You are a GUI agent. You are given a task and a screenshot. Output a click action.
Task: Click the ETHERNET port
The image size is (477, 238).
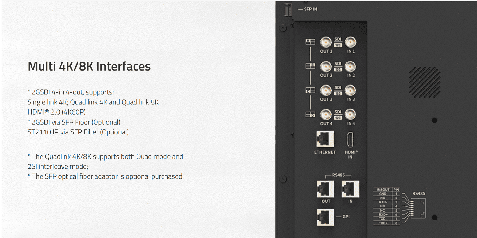pos(325,139)
